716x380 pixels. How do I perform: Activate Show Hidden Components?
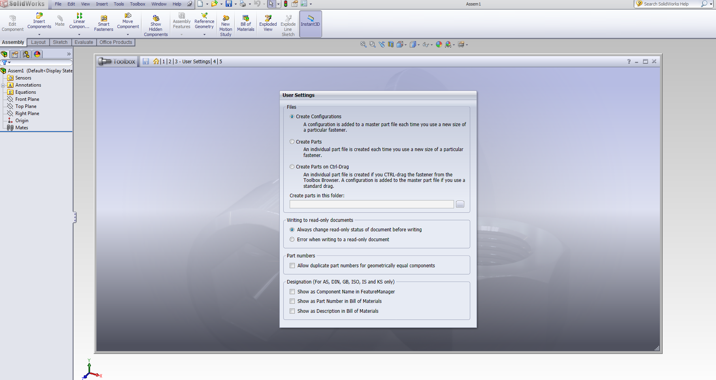[156, 25]
